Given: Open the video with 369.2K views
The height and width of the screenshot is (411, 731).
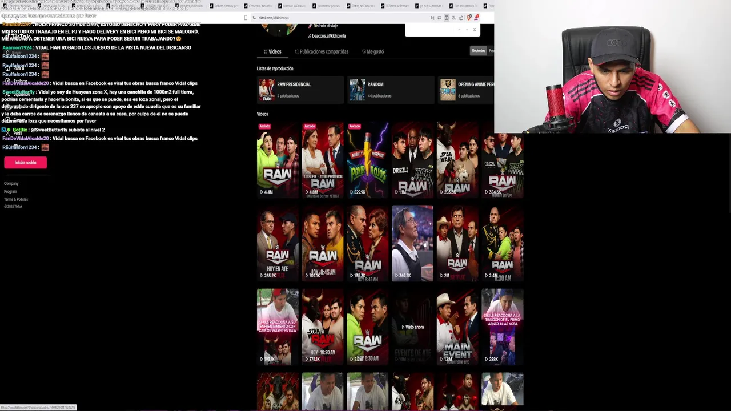Looking at the screenshot, I should click(x=412, y=243).
